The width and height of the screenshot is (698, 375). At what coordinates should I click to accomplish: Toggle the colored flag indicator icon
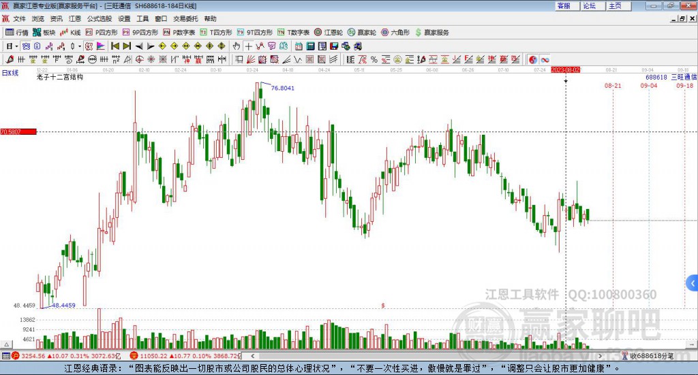(101, 46)
